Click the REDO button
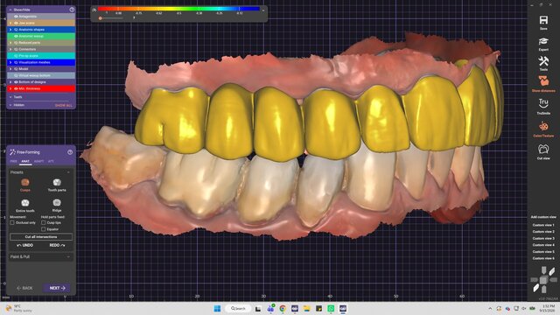The height and width of the screenshot is (315, 560). (57, 245)
